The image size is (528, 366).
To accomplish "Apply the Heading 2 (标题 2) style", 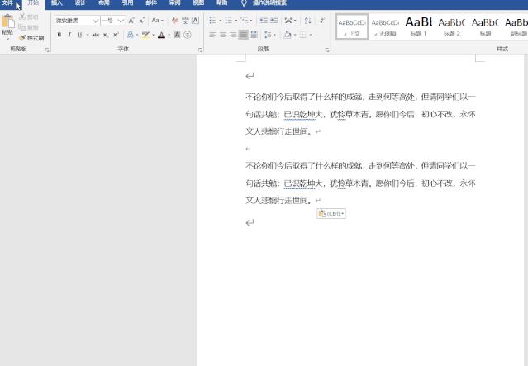I will pos(452,26).
